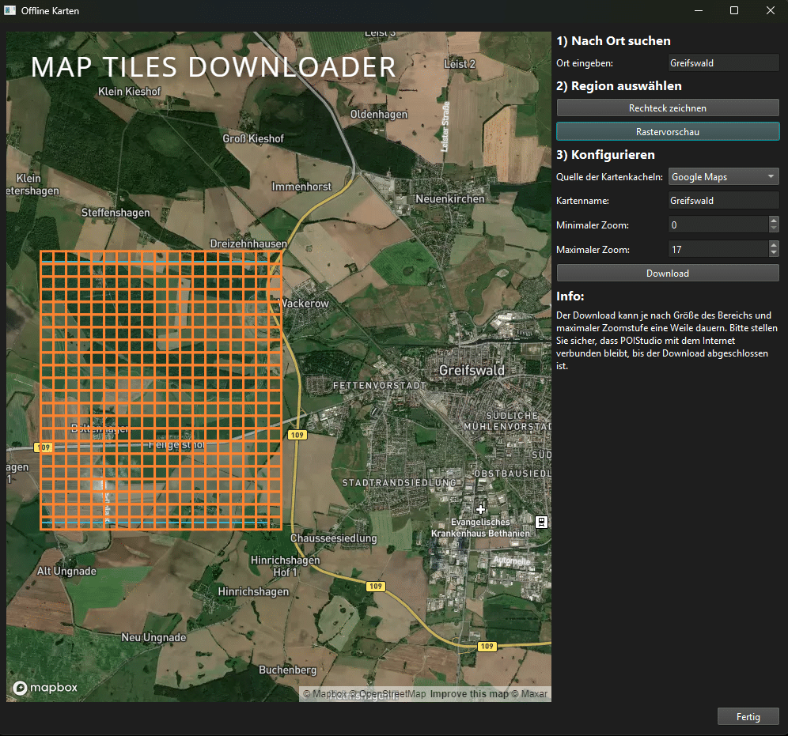Screen dimensions: 788x736
Task: Minimize the Offline Karten window
Action: [697, 10]
